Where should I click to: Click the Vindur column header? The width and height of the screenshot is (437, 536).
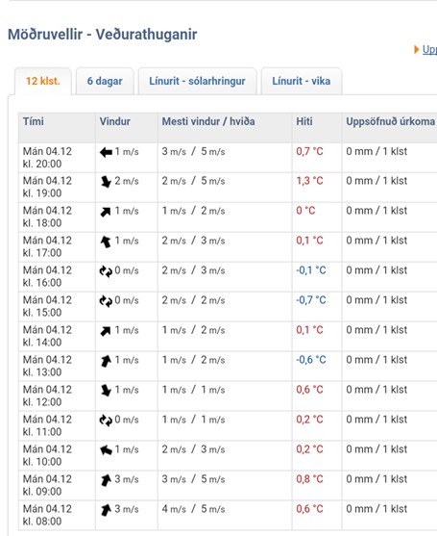pyautogui.click(x=114, y=121)
